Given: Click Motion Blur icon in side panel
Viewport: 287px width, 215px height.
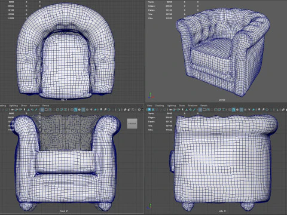Looking at the screenshot, I should coord(263,110).
